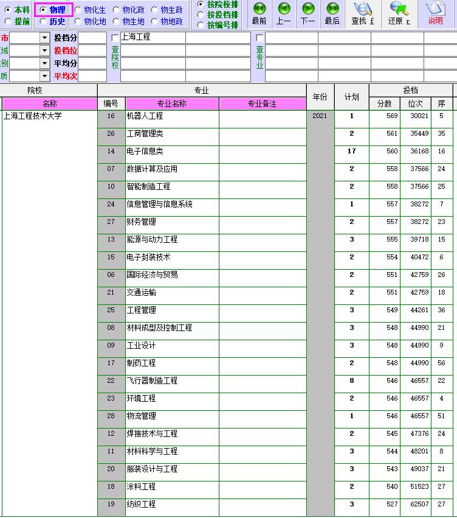Click the 计划 column header
The width and height of the screenshot is (457, 518).
pos(351,97)
